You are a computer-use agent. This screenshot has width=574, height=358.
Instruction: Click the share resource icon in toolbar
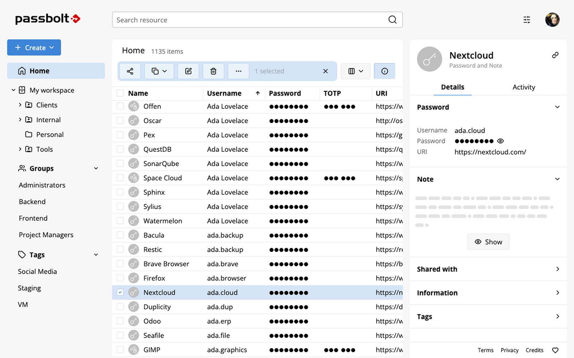point(130,71)
